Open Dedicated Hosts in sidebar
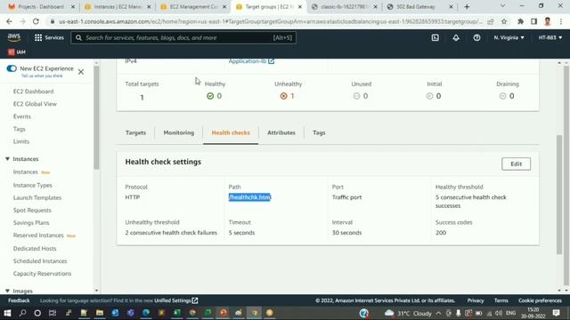This screenshot has width=570, height=320. pos(35,249)
